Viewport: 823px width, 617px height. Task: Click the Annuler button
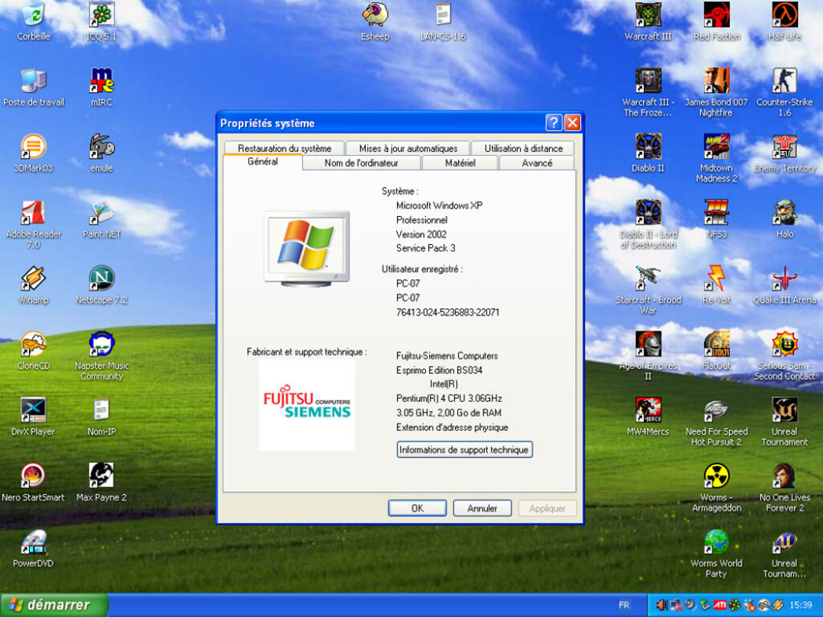[482, 509]
